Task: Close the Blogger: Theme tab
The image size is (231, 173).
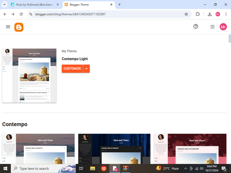Action: pos(112,5)
